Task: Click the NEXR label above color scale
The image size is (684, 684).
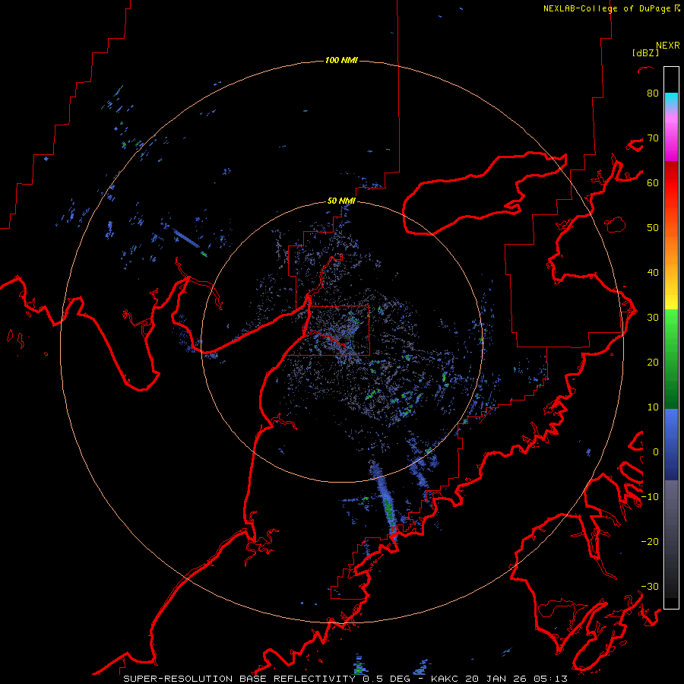Action: [x=668, y=46]
